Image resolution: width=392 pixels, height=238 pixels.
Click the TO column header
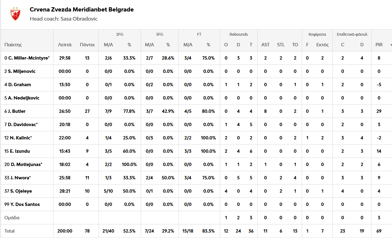tap(295, 45)
